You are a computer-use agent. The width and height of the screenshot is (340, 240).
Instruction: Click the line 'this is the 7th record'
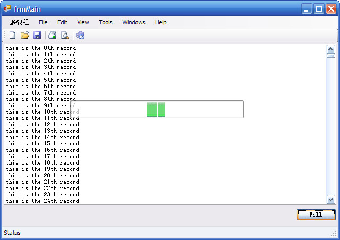click(x=41, y=92)
